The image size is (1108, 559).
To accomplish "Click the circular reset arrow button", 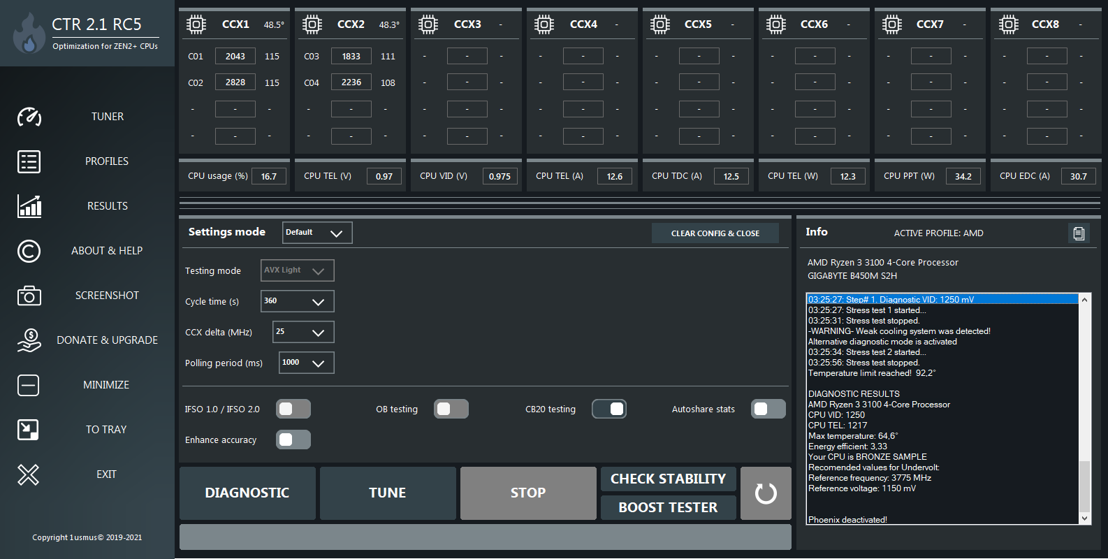I will (766, 493).
